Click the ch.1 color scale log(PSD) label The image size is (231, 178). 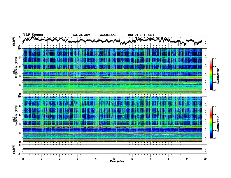tap(218, 76)
